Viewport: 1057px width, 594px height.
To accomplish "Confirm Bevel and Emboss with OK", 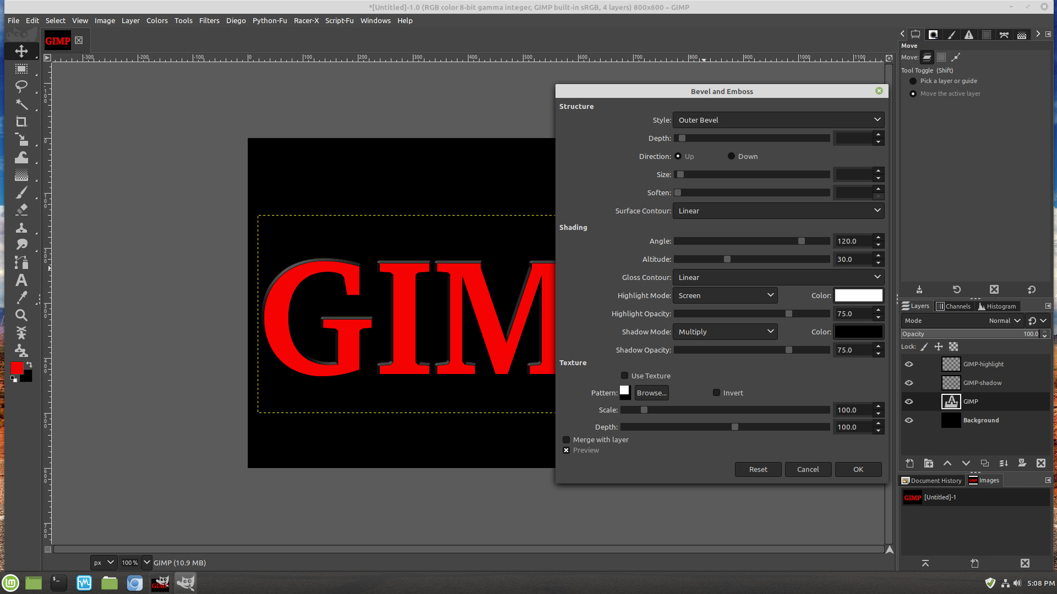I will tap(858, 469).
